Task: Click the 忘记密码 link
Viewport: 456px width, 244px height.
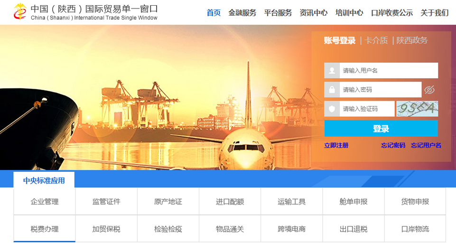Action: (x=393, y=145)
